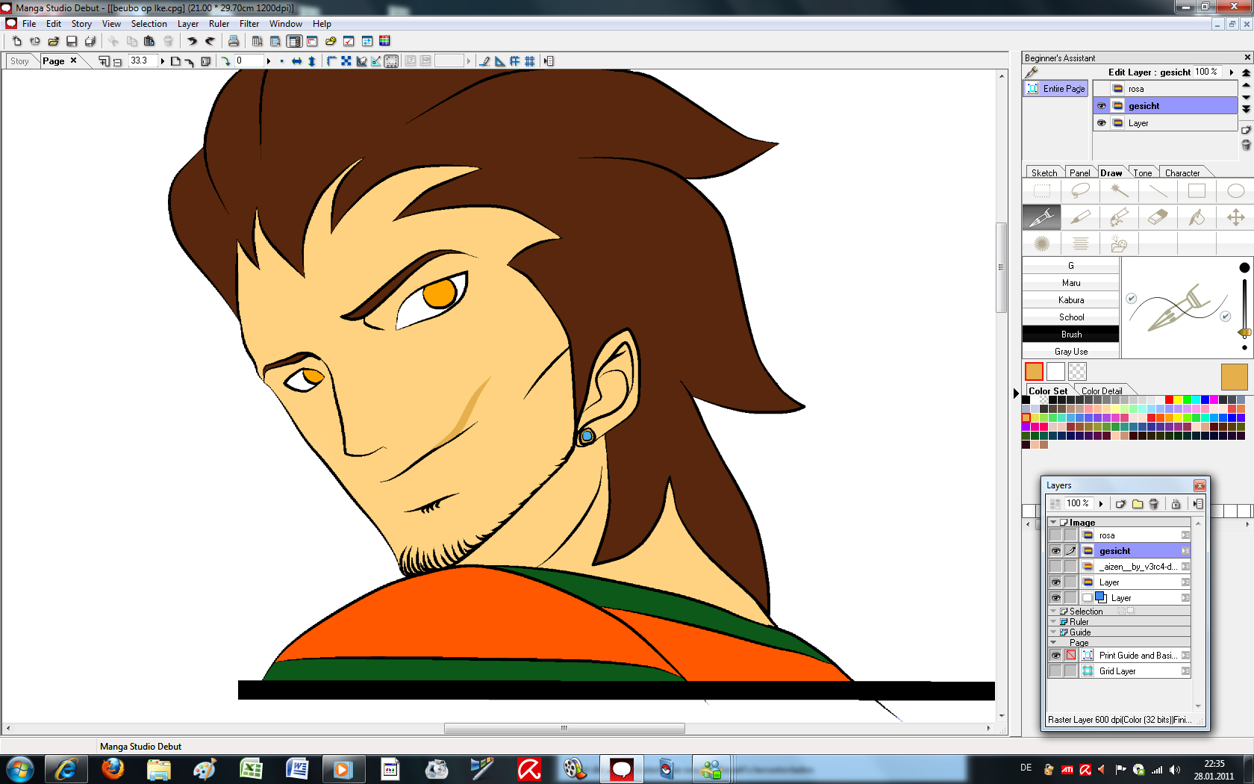Click the Delete Layer trash icon
This screenshot has width=1254, height=784.
(1154, 504)
